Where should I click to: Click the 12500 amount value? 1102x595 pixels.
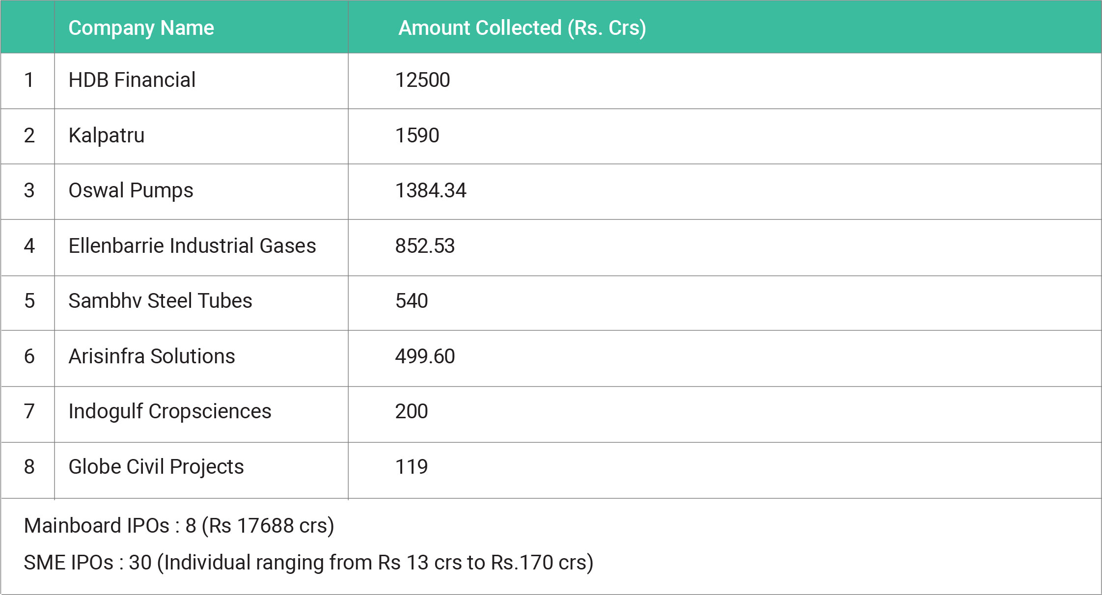(x=422, y=80)
